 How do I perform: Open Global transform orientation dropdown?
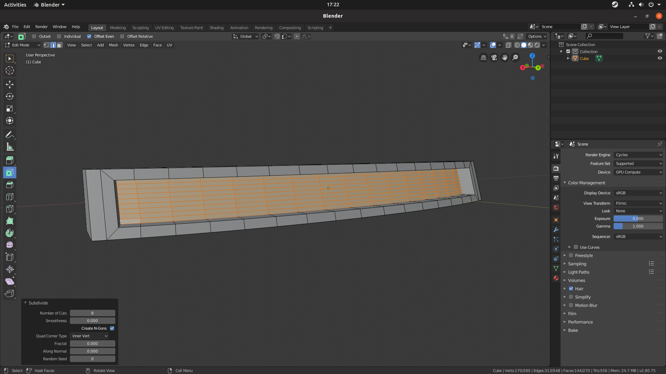pos(246,36)
